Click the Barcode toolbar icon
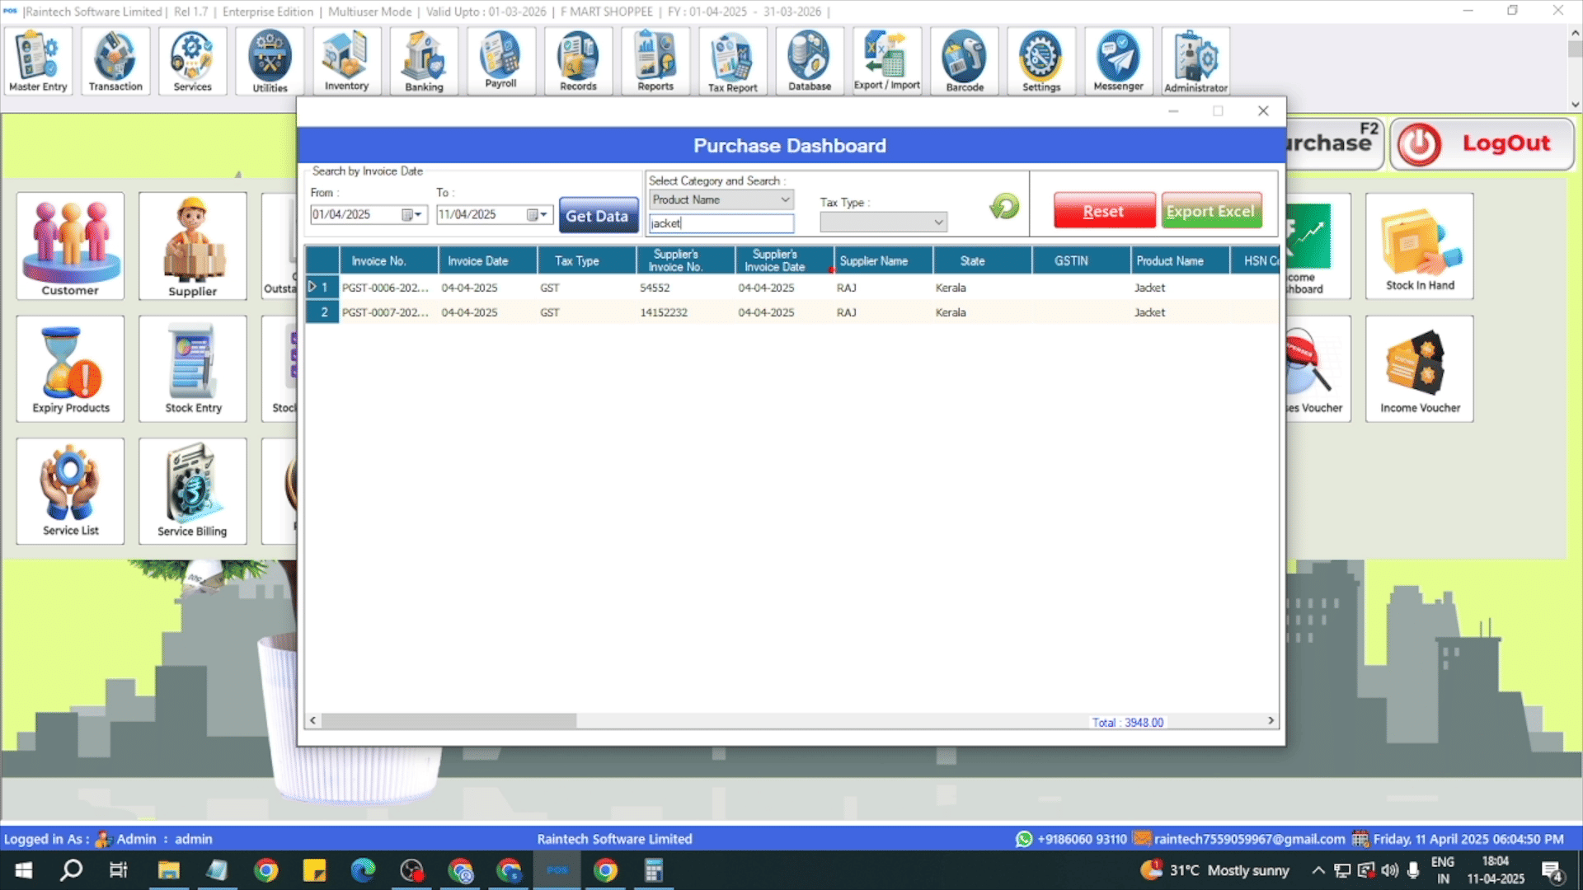The image size is (1583, 890). (x=965, y=61)
